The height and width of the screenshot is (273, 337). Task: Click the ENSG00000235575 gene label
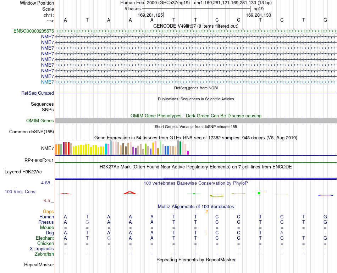tap(34, 31)
